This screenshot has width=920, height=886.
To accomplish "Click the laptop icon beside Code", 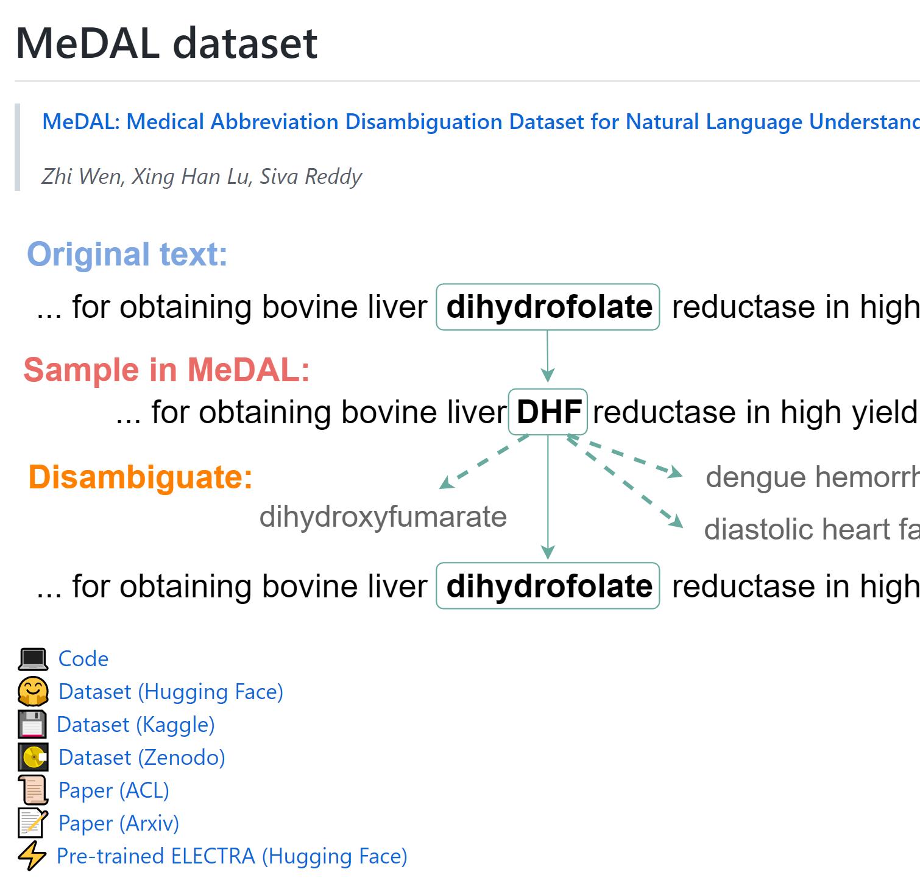I will [33, 659].
